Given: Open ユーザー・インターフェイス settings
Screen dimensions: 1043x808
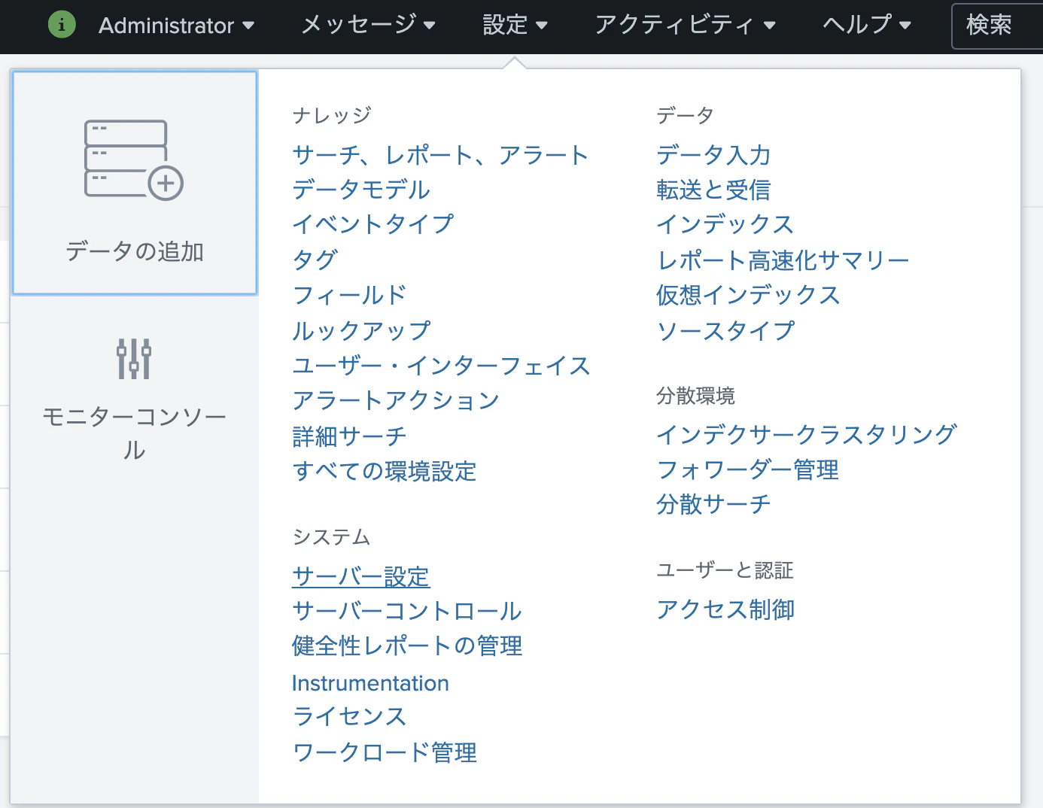Looking at the screenshot, I should [441, 366].
